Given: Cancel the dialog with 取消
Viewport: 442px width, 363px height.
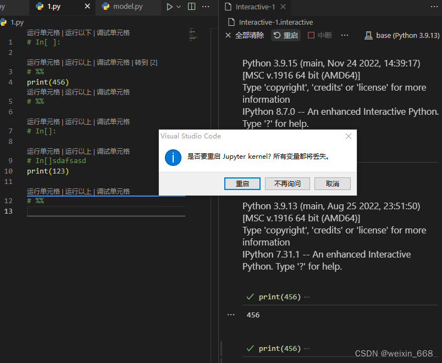Looking at the screenshot, I should pyautogui.click(x=333, y=183).
